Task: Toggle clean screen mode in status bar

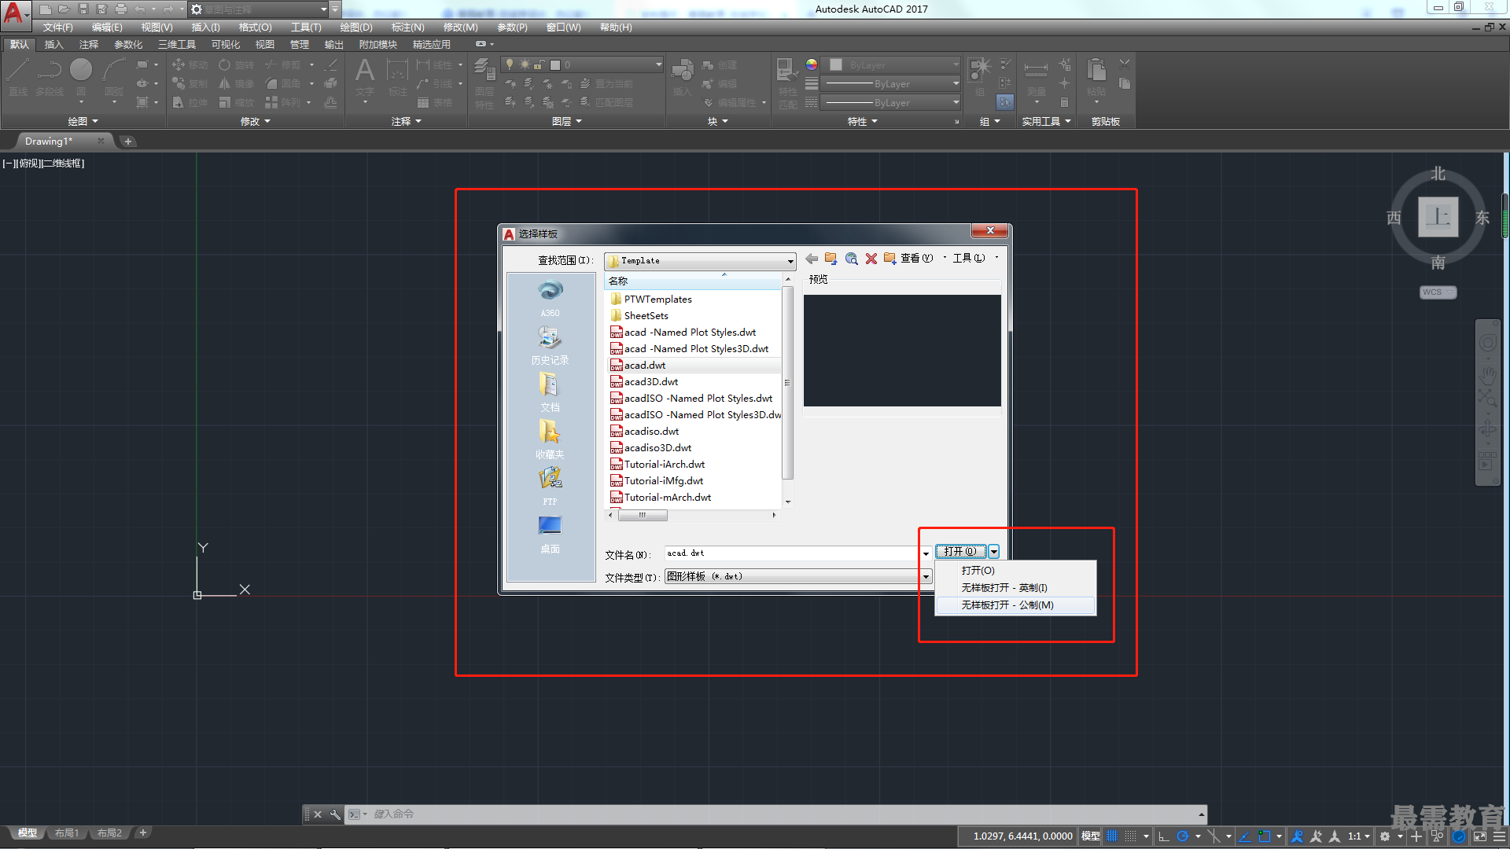Action: pyautogui.click(x=1480, y=836)
